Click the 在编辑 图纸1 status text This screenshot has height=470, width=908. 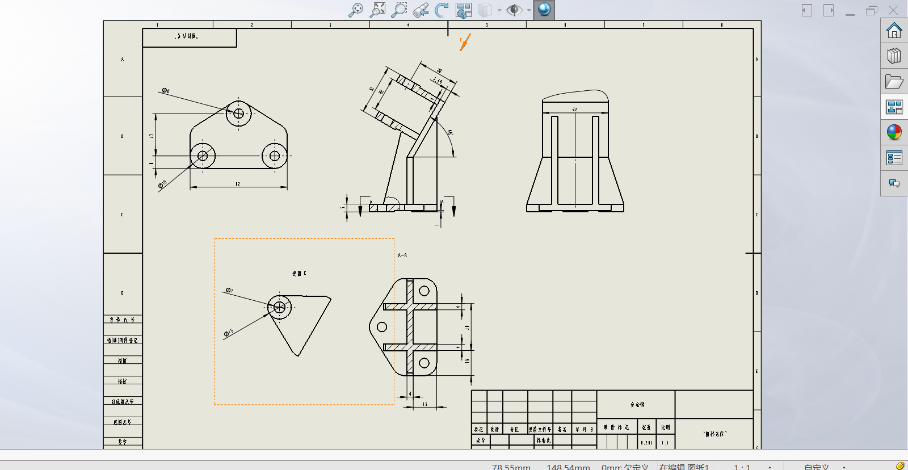684,467
